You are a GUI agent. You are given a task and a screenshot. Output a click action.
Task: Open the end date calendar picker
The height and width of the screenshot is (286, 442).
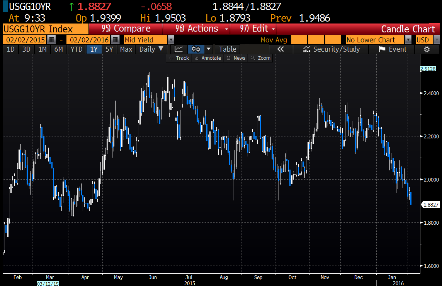point(115,40)
